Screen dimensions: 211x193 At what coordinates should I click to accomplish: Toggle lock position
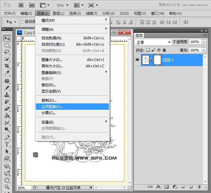pyautogui.click(x=159, y=50)
